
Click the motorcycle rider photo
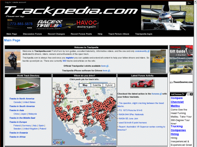click(x=13, y=61)
